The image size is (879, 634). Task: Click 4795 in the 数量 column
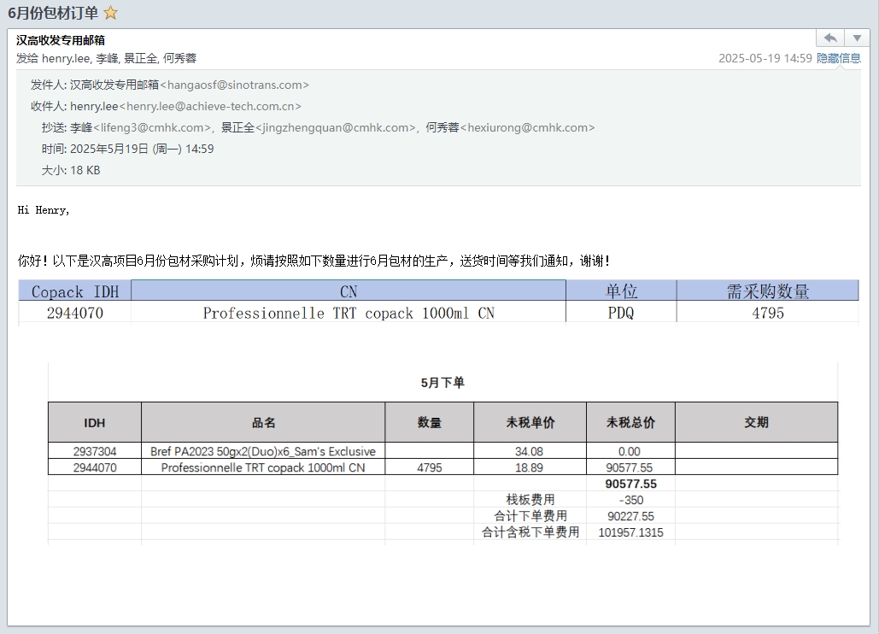point(430,467)
